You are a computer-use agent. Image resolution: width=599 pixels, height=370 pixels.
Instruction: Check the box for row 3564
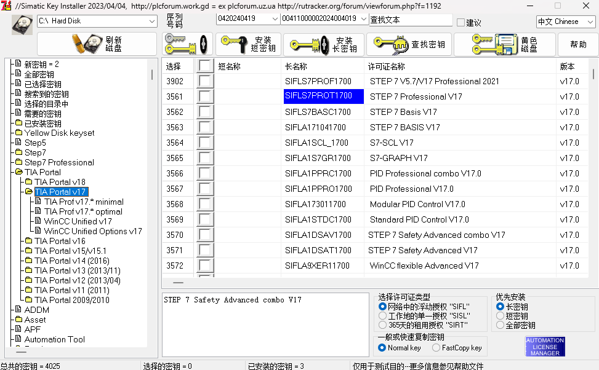click(x=205, y=143)
